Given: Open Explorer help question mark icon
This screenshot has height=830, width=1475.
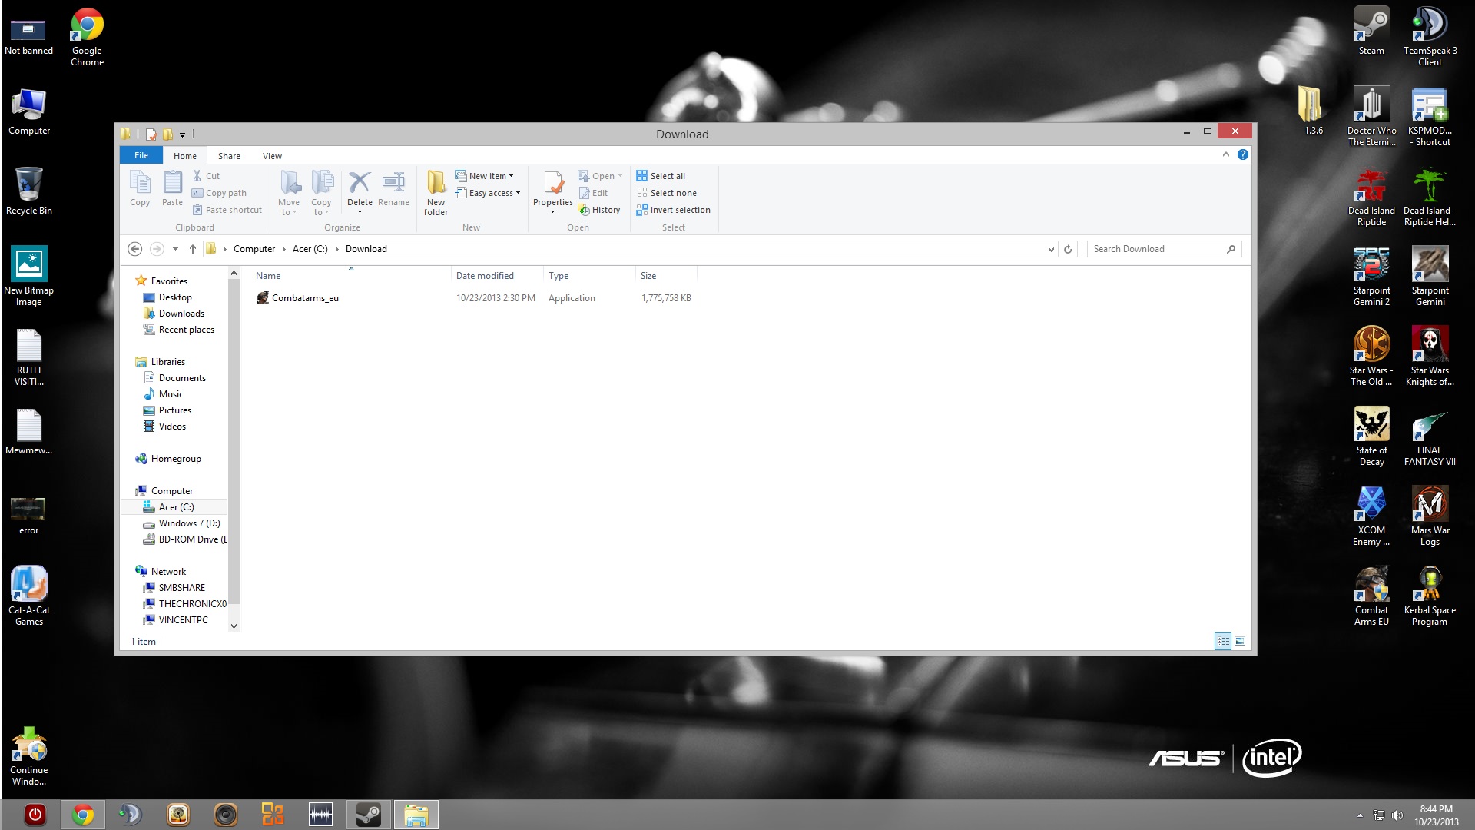Looking at the screenshot, I should (1243, 154).
